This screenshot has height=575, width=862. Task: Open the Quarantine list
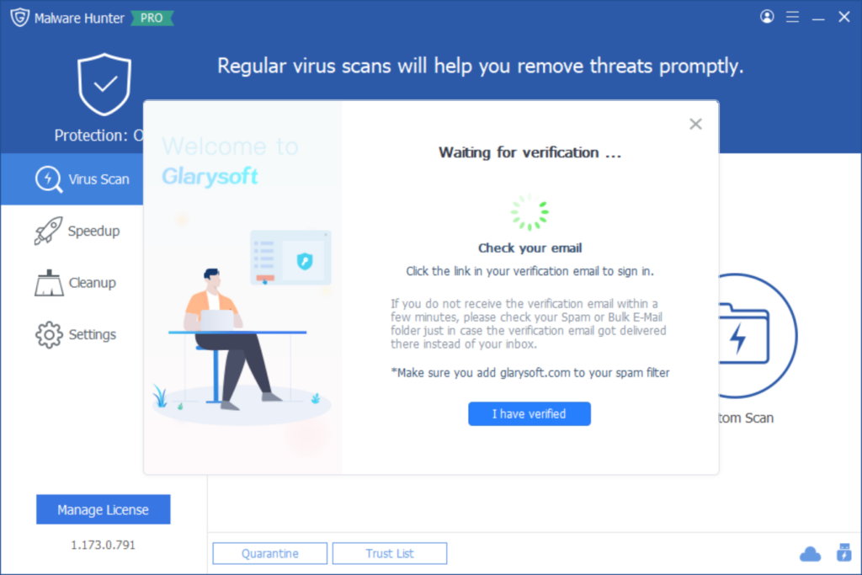(270, 554)
